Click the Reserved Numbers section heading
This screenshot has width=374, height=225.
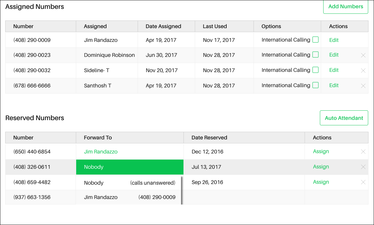pyautogui.click(x=35, y=118)
